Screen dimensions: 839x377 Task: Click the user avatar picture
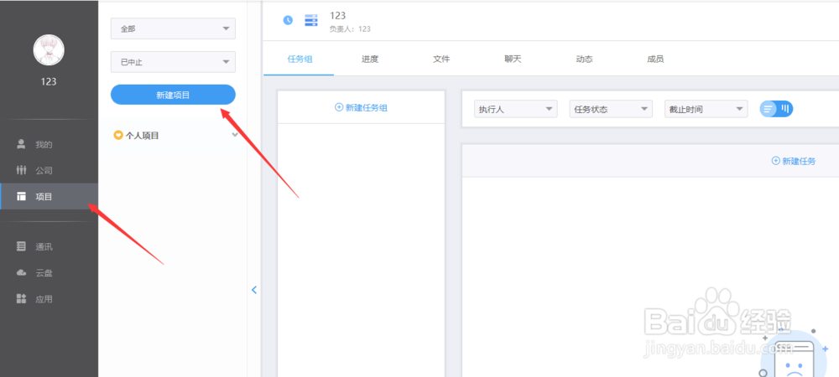(50, 51)
